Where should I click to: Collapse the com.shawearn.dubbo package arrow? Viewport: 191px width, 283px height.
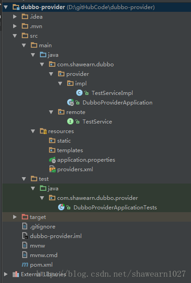[x=42, y=65]
